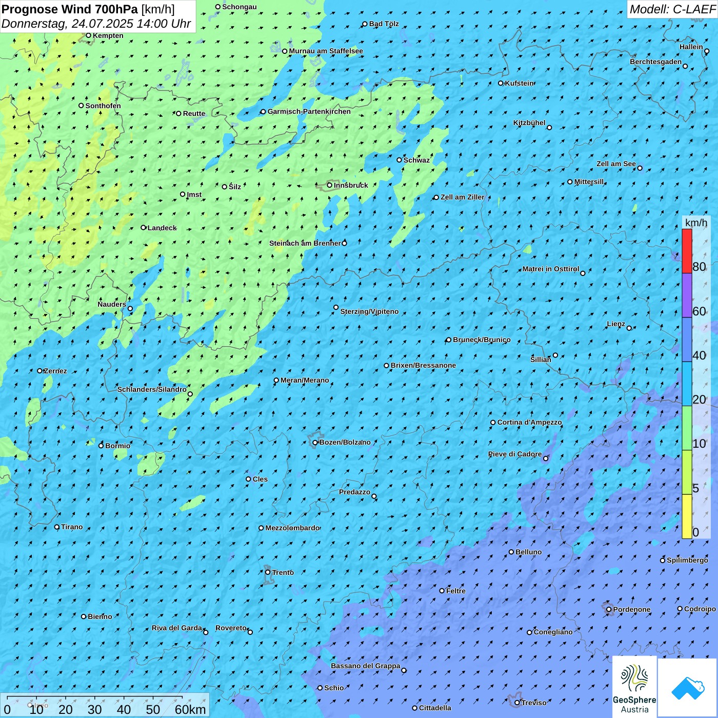Click the red 80 km/h legend color

tap(687, 251)
